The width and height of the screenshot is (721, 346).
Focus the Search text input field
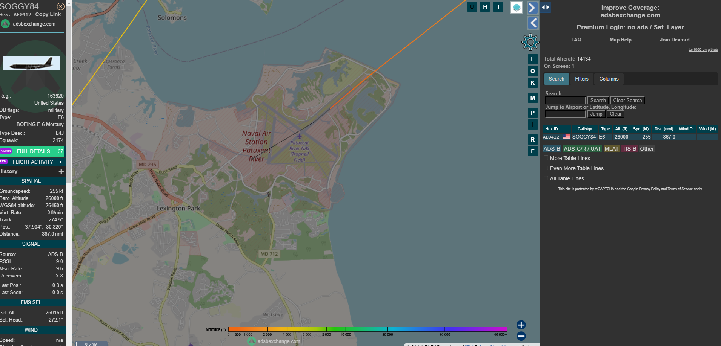565,101
